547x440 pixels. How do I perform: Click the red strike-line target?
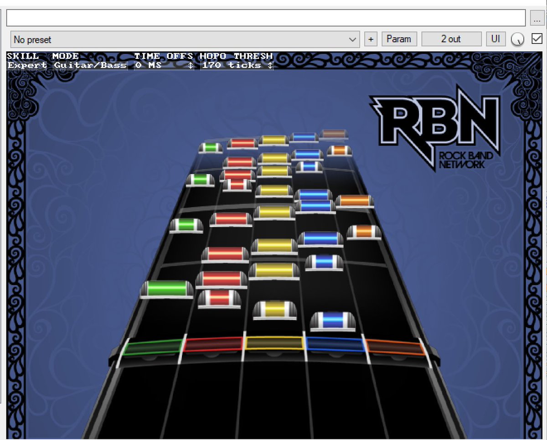(213, 344)
